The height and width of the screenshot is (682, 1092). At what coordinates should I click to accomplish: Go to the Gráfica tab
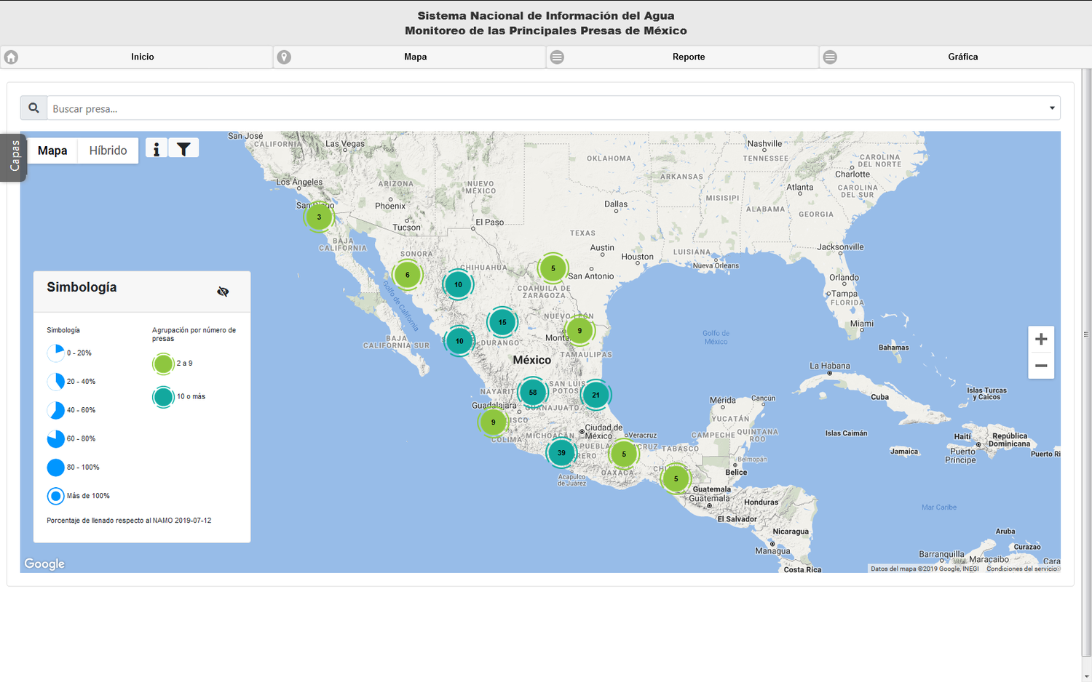coord(962,57)
